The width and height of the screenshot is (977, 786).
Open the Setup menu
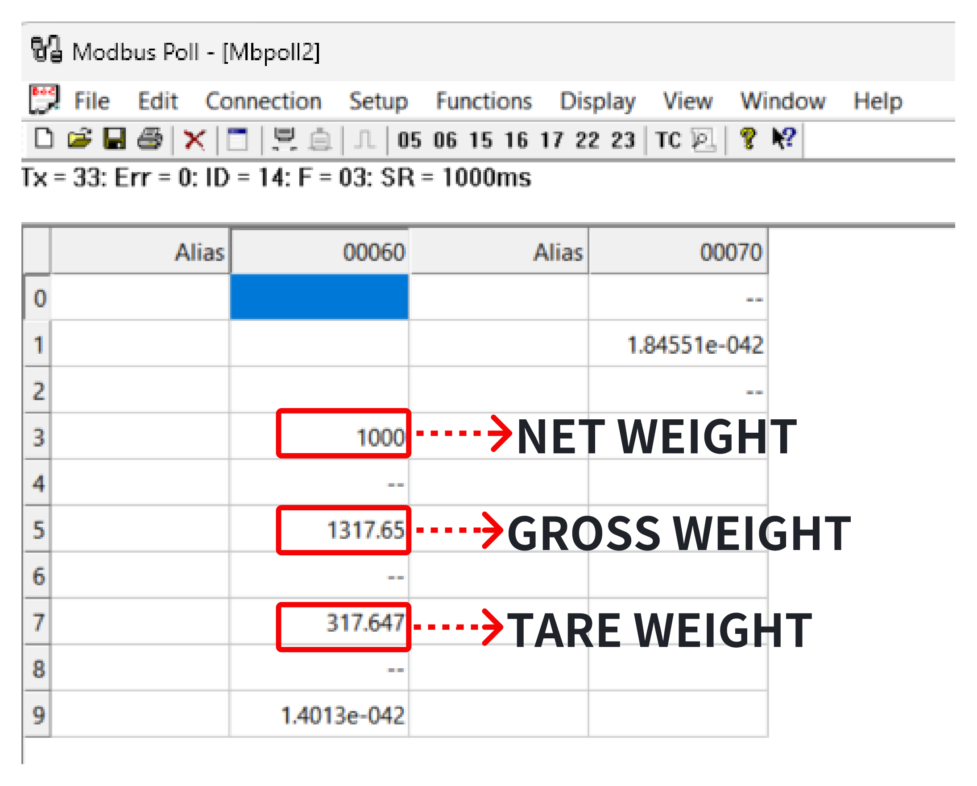(x=378, y=101)
